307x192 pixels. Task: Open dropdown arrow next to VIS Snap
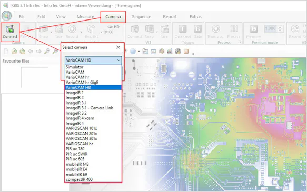click(157, 32)
